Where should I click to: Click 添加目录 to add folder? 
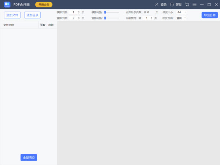pos(32,15)
